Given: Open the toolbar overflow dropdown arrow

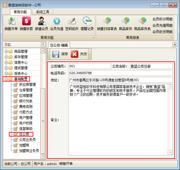Looking at the screenshot, I should tap(90, 54).
